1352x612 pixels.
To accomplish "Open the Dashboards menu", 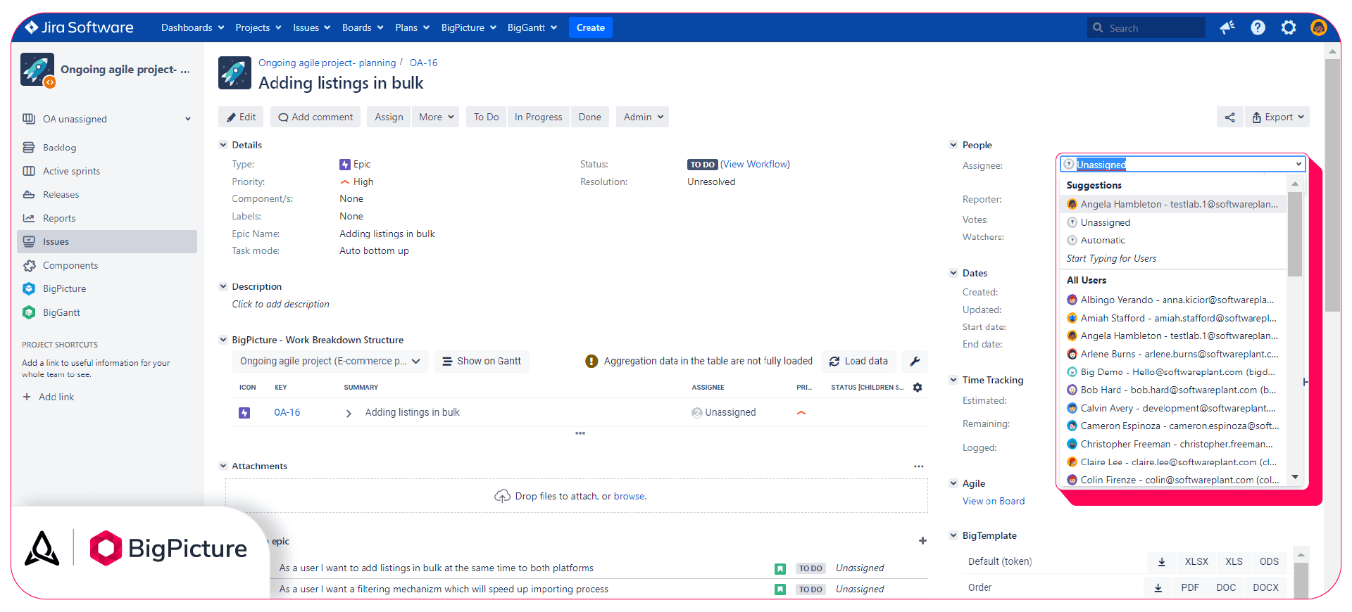I will [192, 27].
